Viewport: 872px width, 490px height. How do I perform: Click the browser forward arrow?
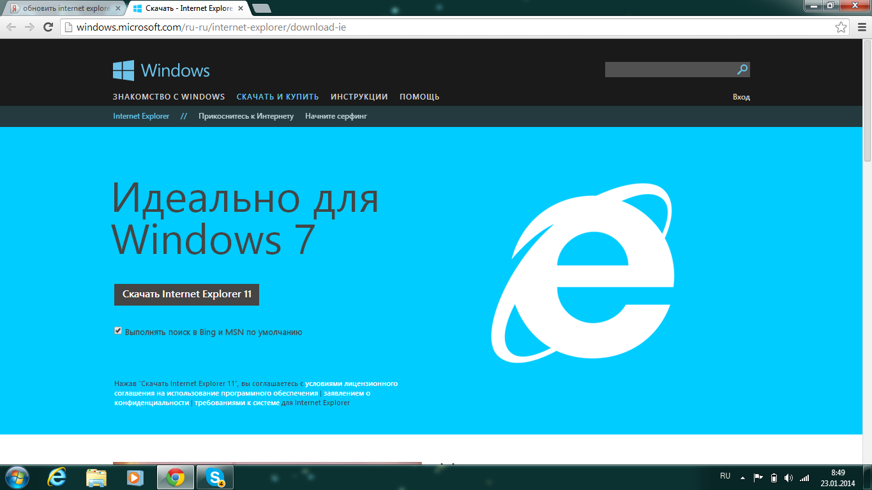[29, 27]
